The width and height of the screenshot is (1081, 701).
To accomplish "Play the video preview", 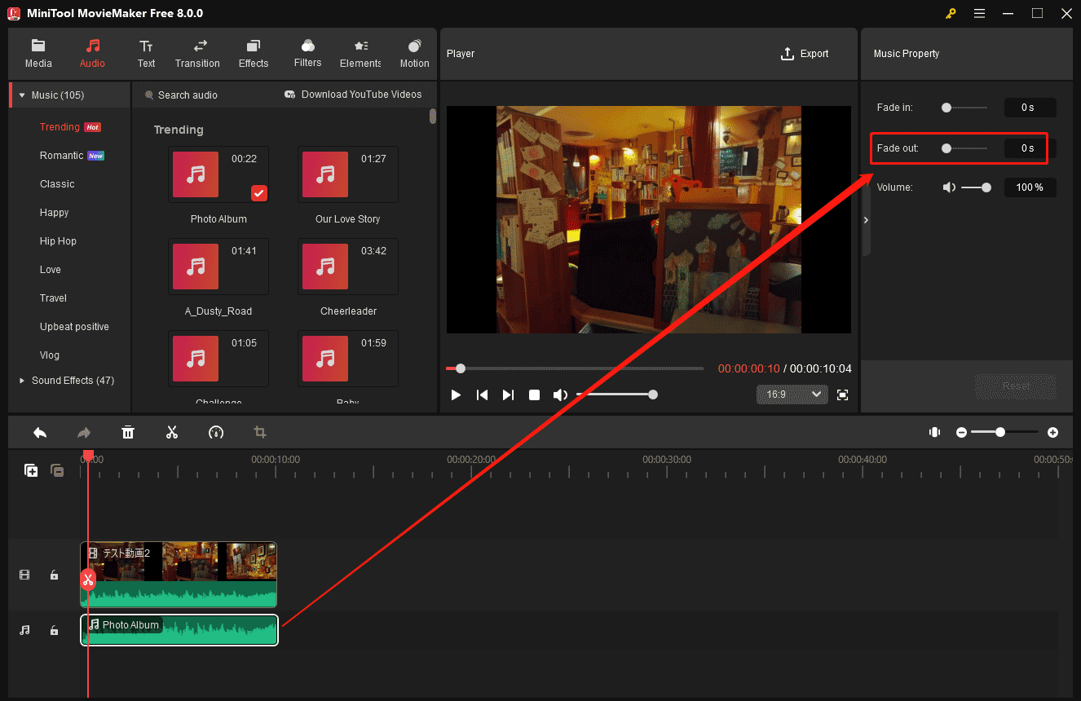I will point(456,395).
